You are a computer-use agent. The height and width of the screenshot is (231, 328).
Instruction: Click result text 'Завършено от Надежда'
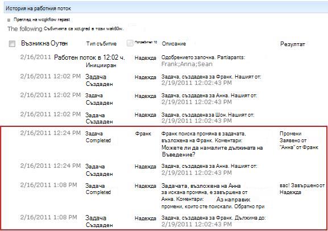pyautogui.click(x=302, y=189)
